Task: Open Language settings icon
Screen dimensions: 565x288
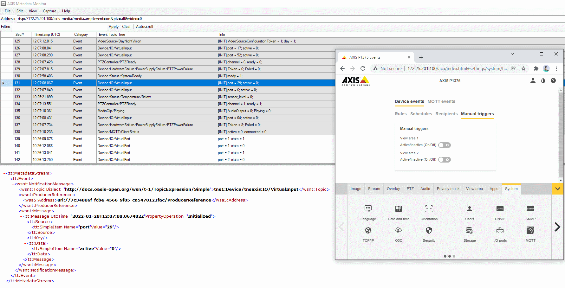Action: pyautogui.click(x=368, y=209)
